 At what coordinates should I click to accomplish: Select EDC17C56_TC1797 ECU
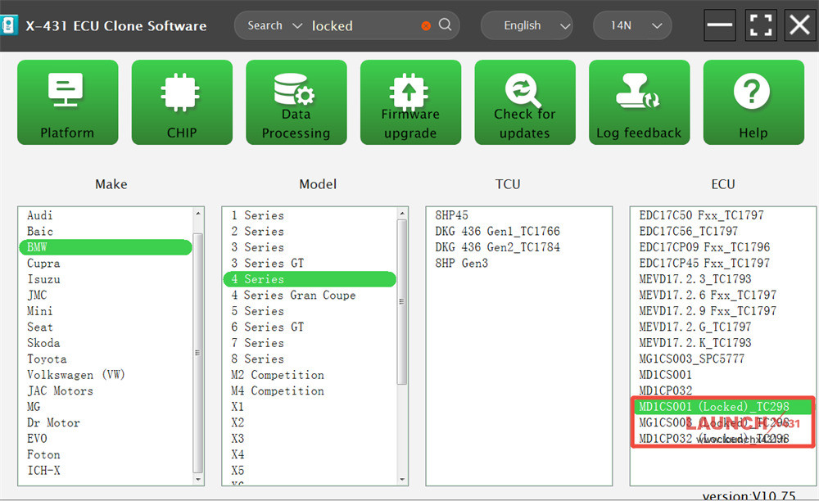[x=689, y=231]
